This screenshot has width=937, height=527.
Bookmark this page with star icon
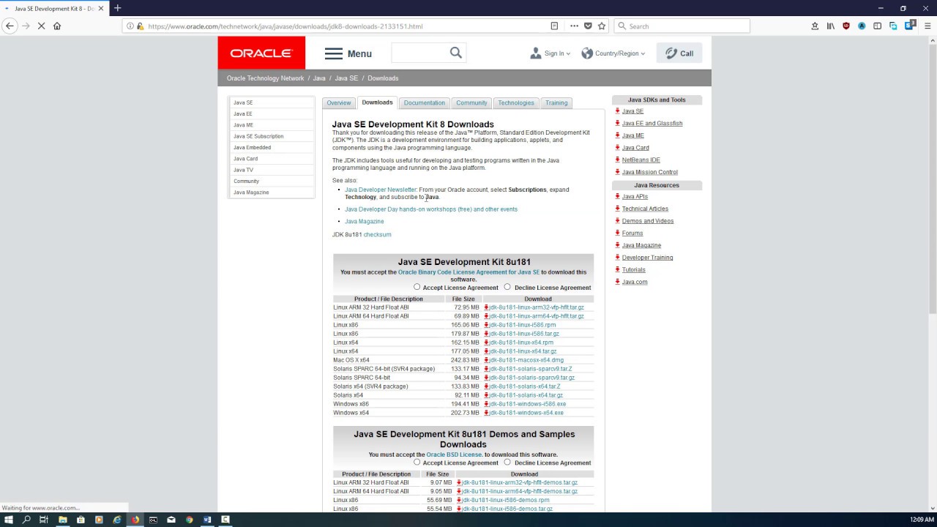coord(602,26)
